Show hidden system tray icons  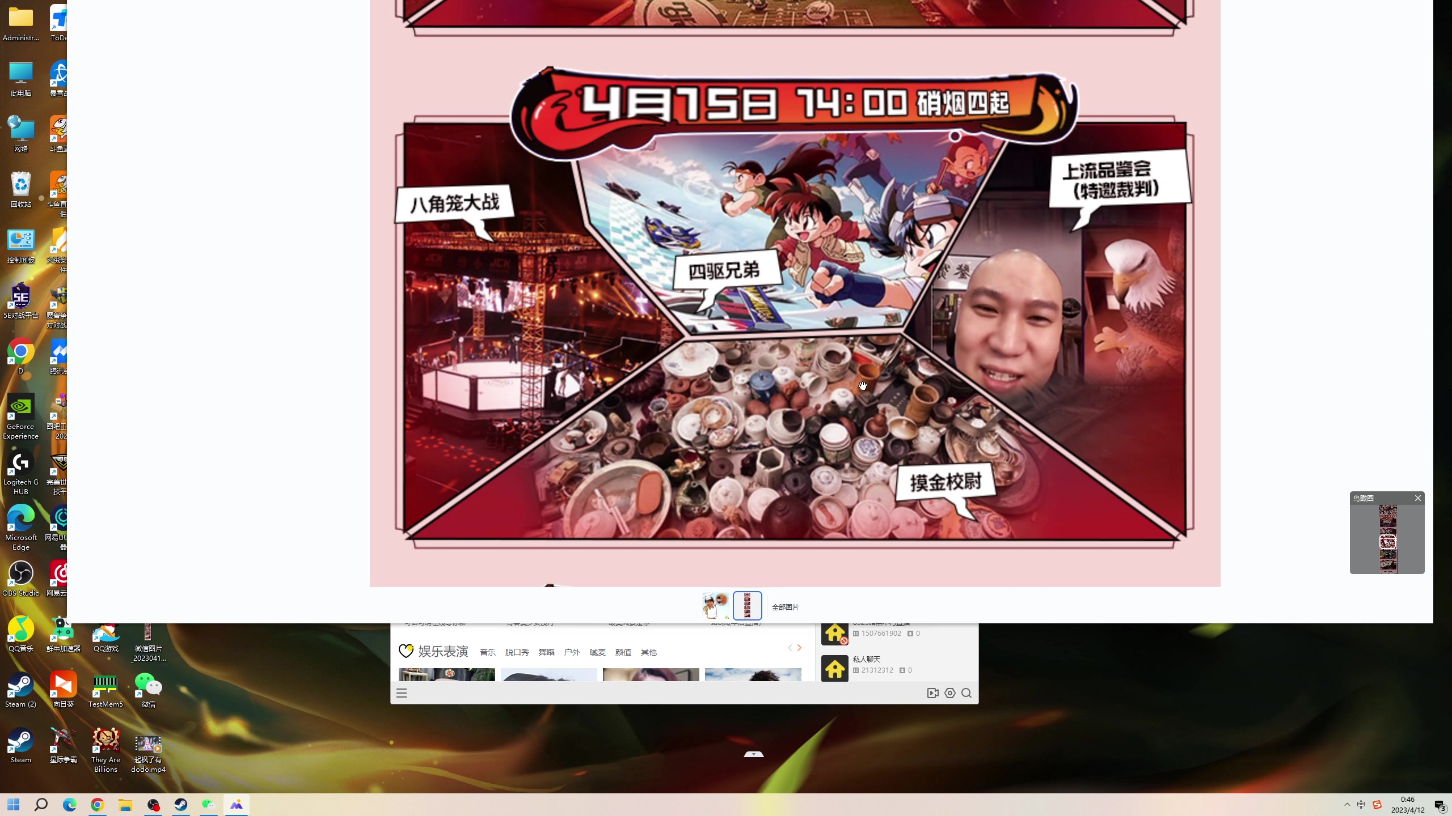(x=1347, y=805)
